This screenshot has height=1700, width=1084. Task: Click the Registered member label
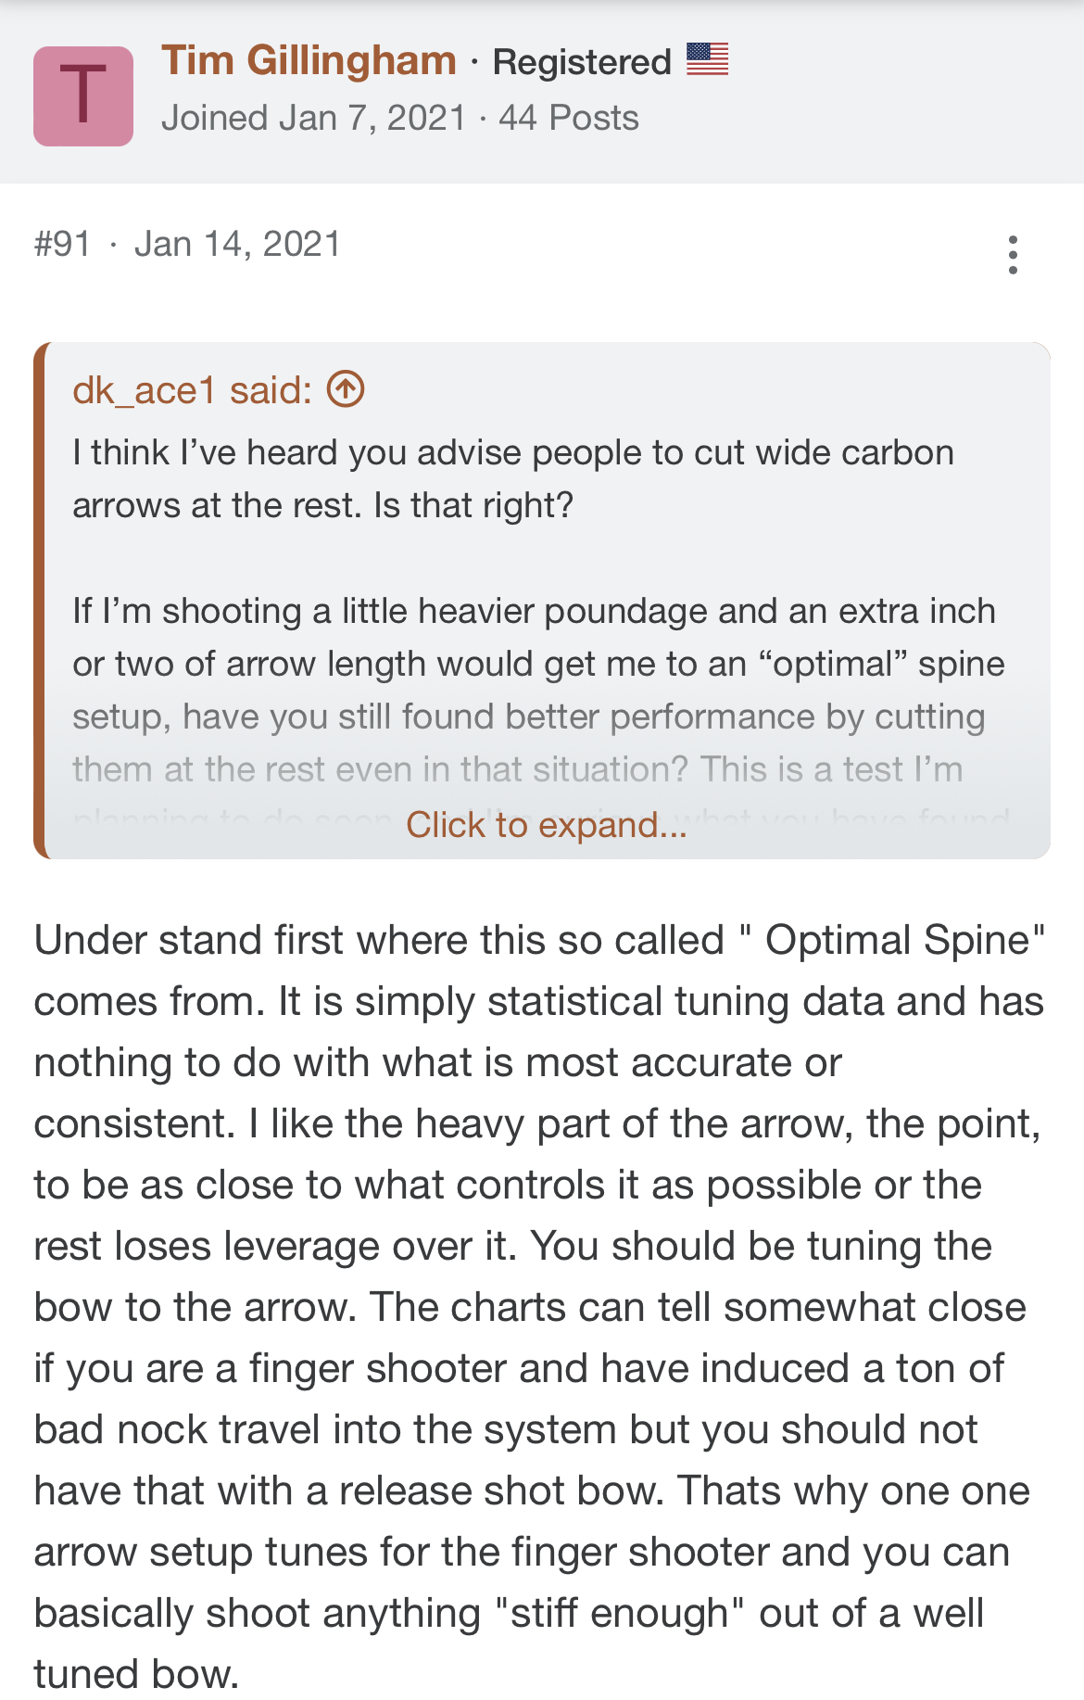(582, 62)
